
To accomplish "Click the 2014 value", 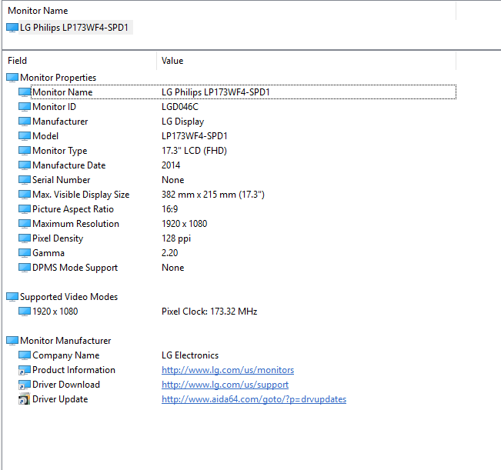I will pyautogui.click(x=171, y=165).
